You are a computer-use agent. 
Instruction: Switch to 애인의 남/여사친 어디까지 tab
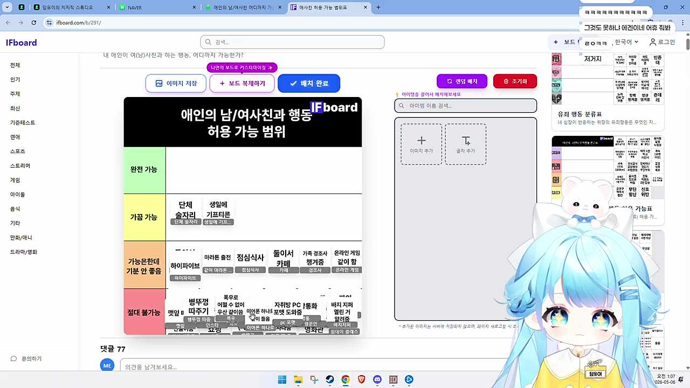tap(243, 8)
